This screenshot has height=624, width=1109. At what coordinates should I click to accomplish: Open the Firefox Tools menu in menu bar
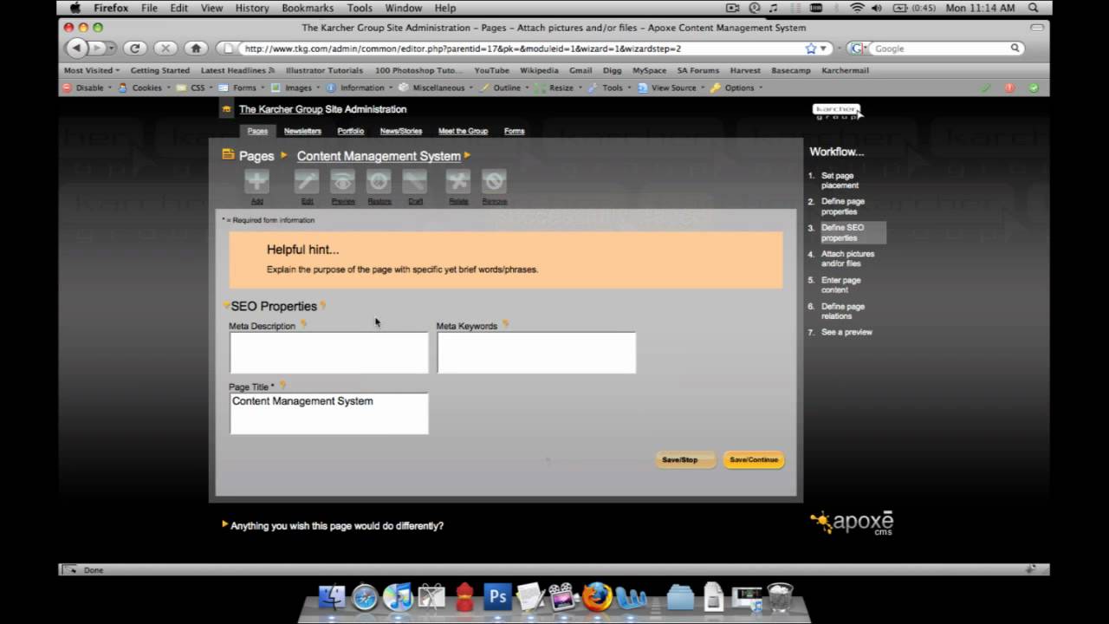coord(360,8)
